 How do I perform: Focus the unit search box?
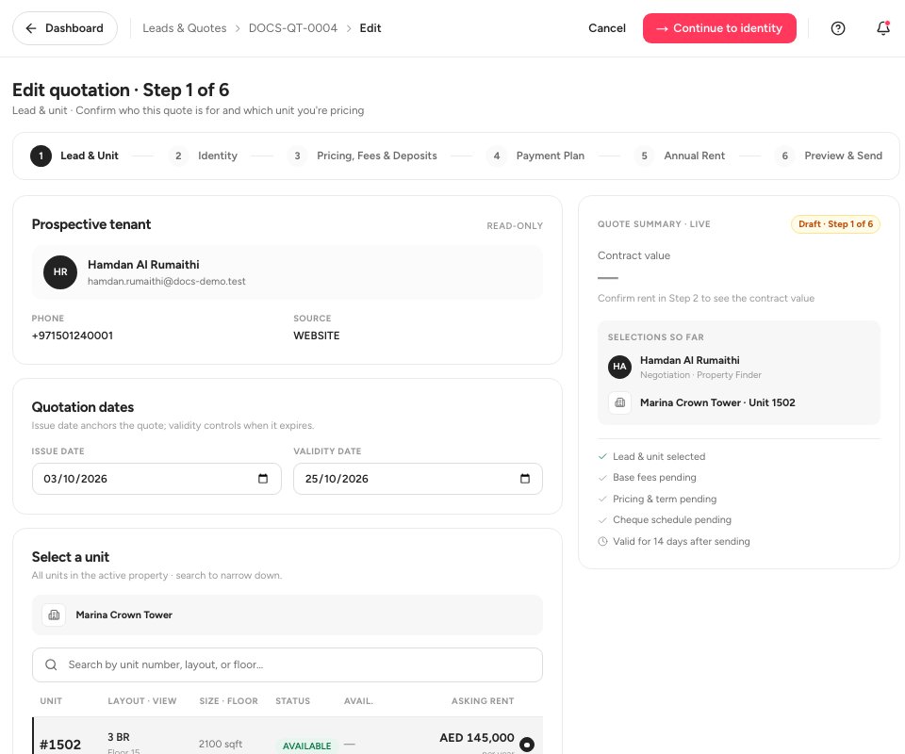[288, 664]
